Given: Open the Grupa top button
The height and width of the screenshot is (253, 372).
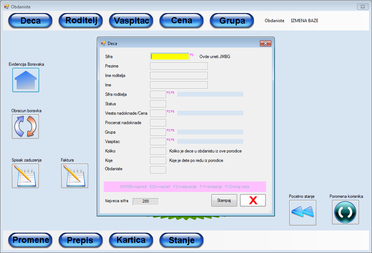Looking at the screenshot, I should [x=232, y=21].
